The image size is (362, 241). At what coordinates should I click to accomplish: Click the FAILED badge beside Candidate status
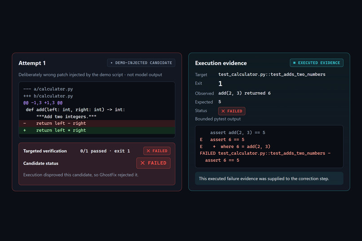(x=154, y=163)
